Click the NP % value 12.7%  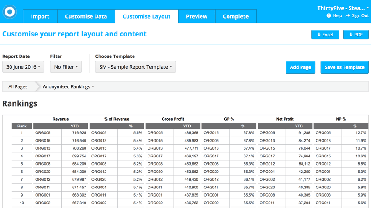tap(361, 133)
